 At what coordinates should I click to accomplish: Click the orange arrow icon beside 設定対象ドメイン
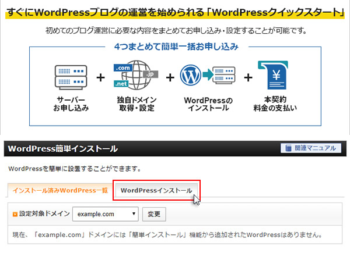coord(15,214)
